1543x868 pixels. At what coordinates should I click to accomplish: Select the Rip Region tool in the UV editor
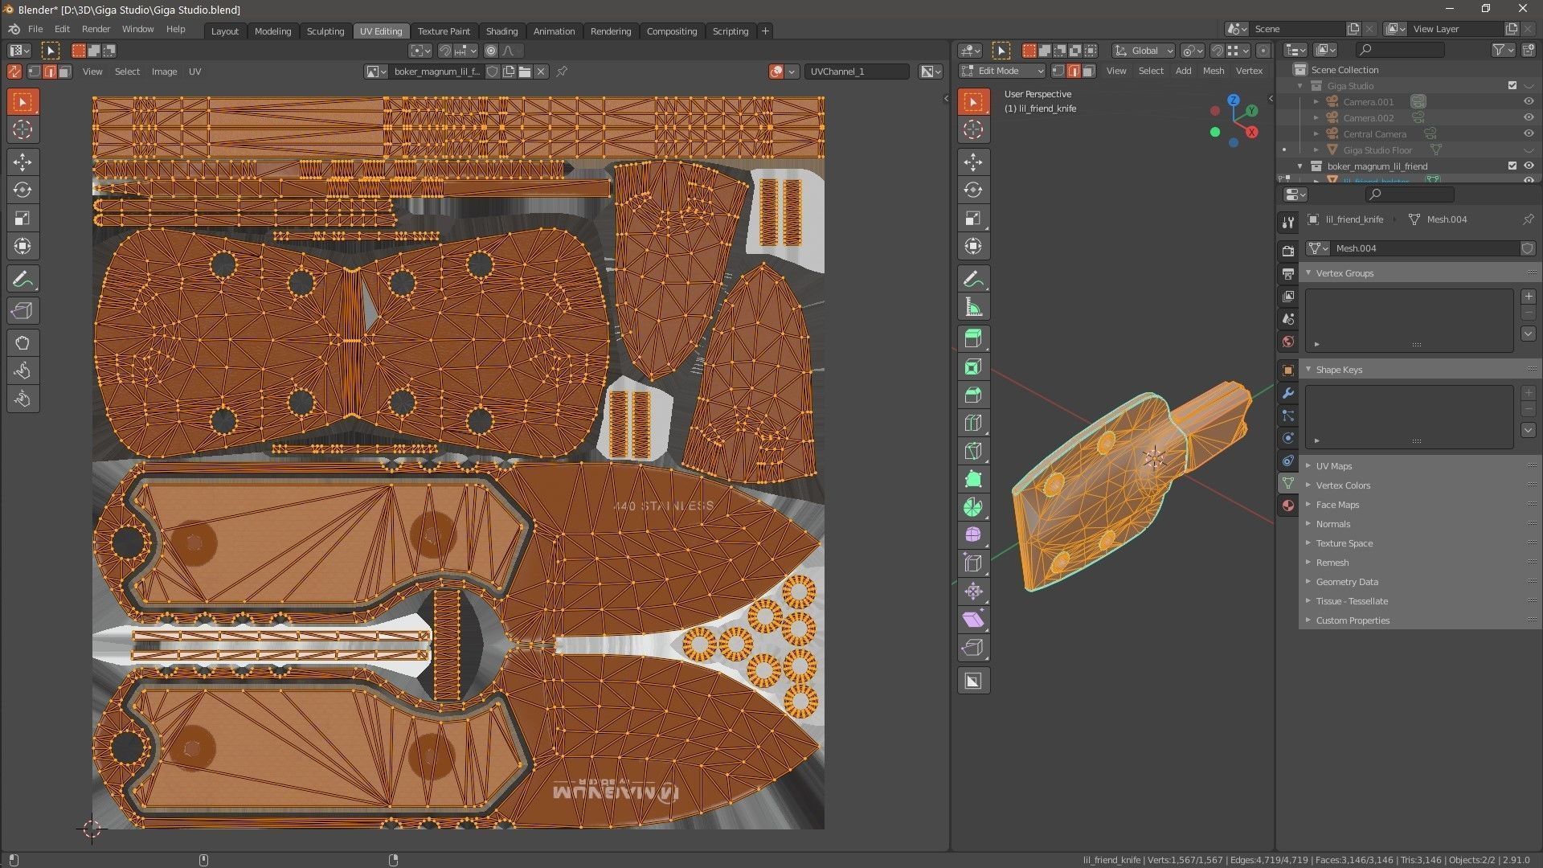23,311
